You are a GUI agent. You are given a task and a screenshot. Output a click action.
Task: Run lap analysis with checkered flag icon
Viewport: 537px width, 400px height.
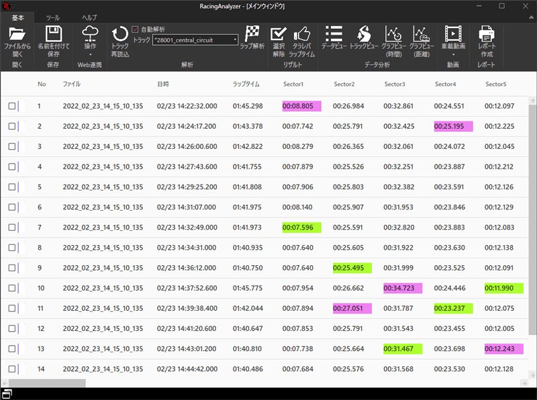pyautogui.click(x=252, y=34)
